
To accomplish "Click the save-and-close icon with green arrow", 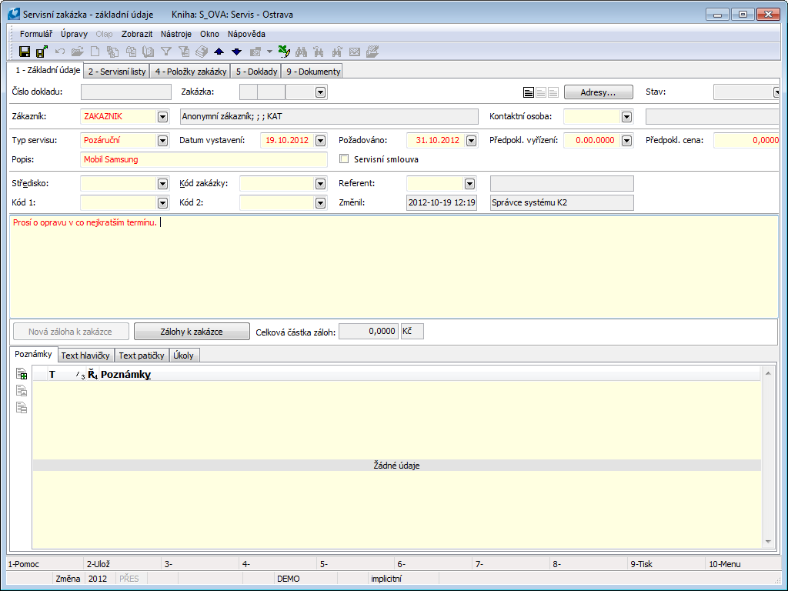I will [x=42, y=52].
